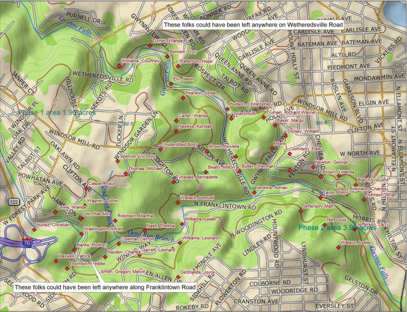Screen dimensions: 407x312
Task: Click the 'W NORTH AVE' street label
Action: [x=360, y=153]
